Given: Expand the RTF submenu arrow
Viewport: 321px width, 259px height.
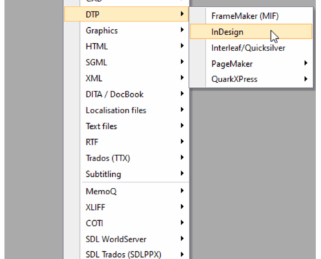Looking at the screenshot, I should click(x=182, y=141).
